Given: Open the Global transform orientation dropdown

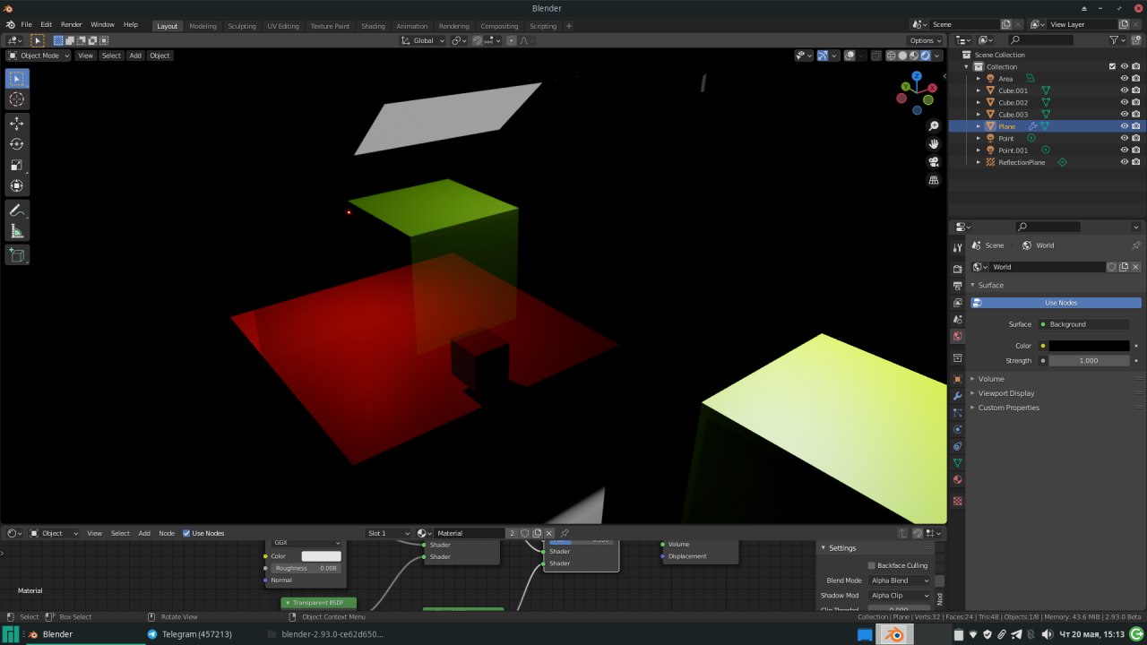Looking at the screenshot, I should point(423,40).
